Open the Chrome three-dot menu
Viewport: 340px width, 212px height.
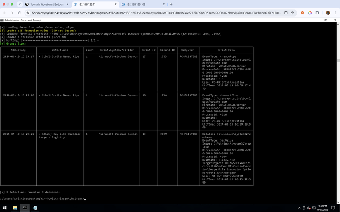point(335,13)
